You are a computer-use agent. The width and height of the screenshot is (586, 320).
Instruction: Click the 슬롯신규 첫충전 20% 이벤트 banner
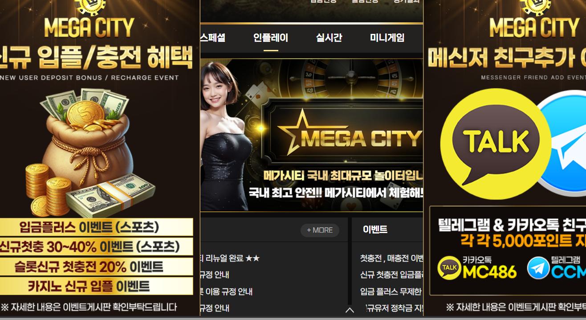97,266
